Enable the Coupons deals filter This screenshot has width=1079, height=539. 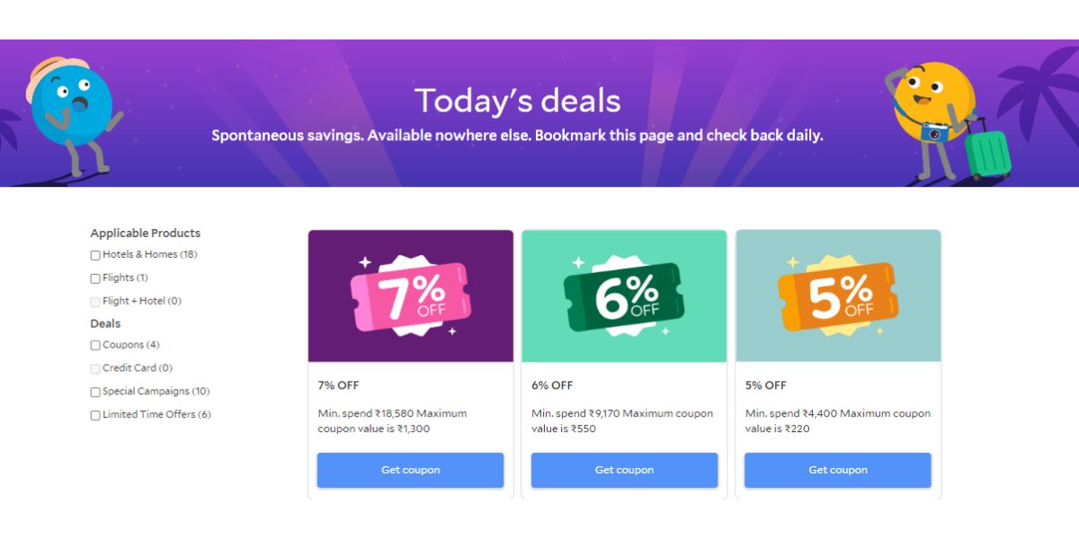(x=94, y=345)
